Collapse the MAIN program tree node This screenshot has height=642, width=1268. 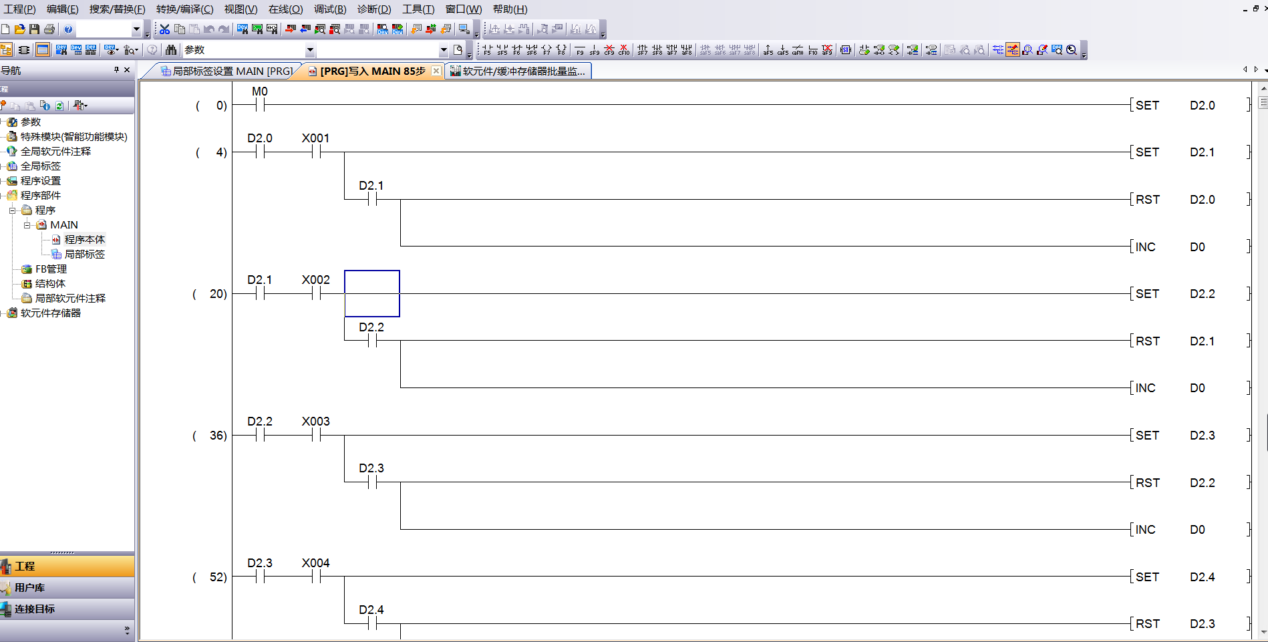point(27,225)
